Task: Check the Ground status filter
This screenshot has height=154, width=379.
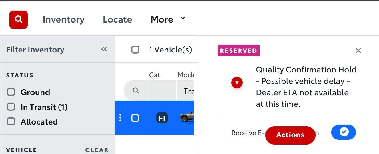Action: click(11, 92)
